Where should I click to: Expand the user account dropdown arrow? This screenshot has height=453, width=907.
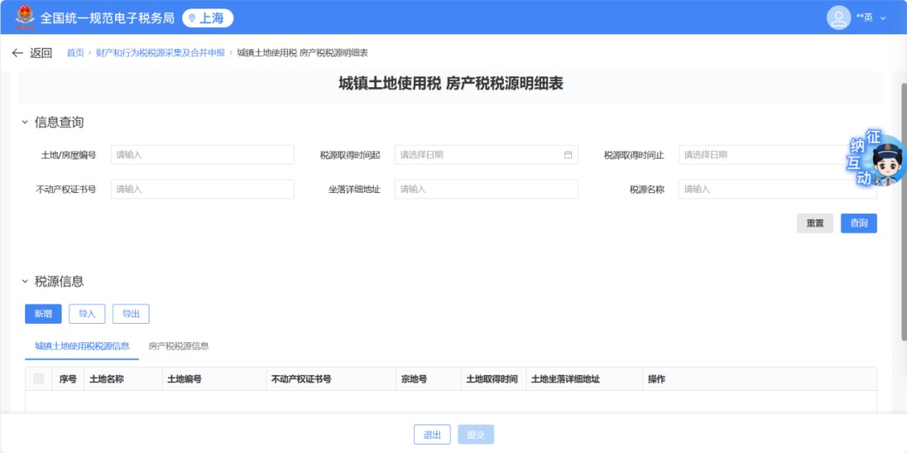point(883,18)
